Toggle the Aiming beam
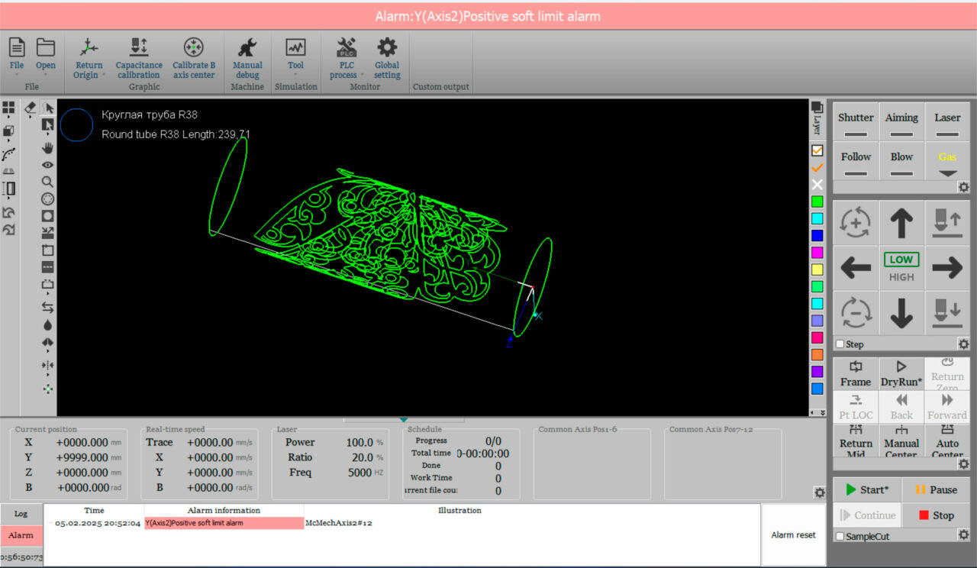Screen dimensions: 977x568 tap(901, 122)
